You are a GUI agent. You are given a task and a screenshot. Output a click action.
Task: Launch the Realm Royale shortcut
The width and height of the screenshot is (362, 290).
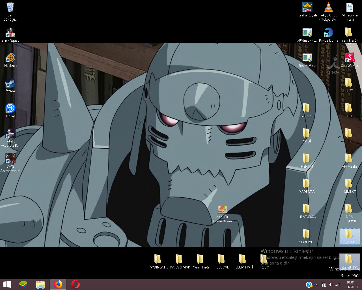307,10
